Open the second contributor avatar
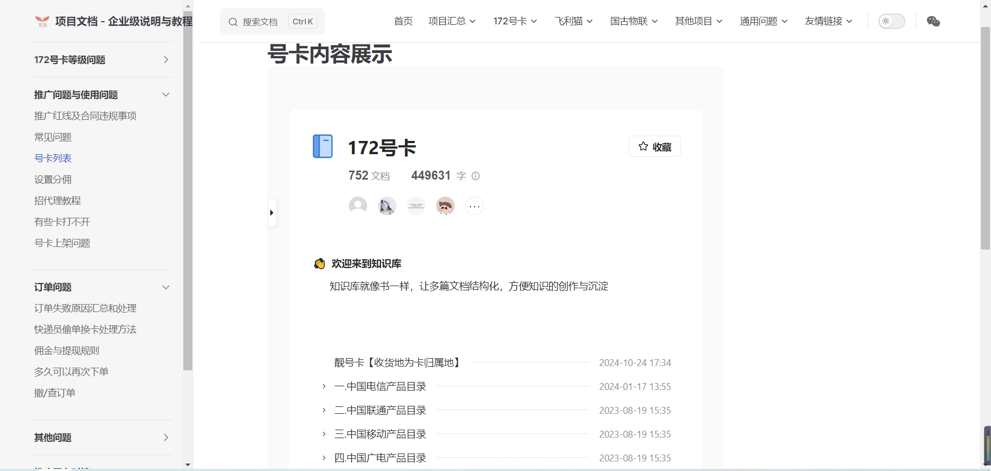The image size is (991, 471). [x=387, y=206]
